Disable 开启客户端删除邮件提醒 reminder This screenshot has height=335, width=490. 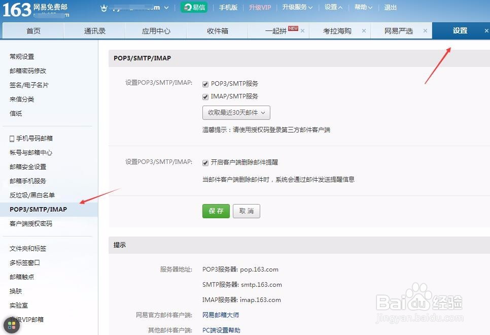point(205,162)
